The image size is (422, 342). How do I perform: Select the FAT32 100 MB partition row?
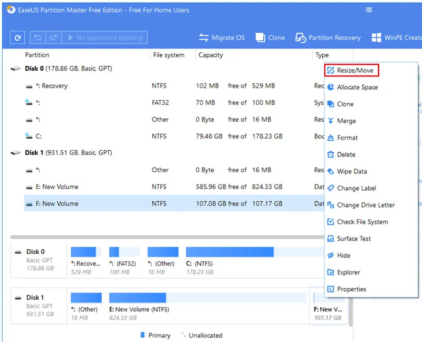(x=174, y=103)
